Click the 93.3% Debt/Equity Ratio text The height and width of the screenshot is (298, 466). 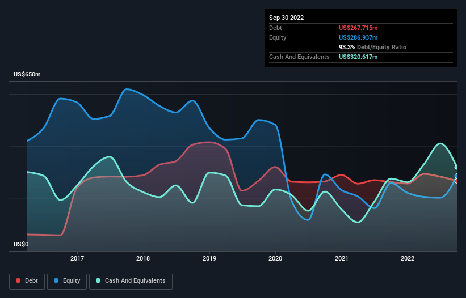(x=372, y=47)
